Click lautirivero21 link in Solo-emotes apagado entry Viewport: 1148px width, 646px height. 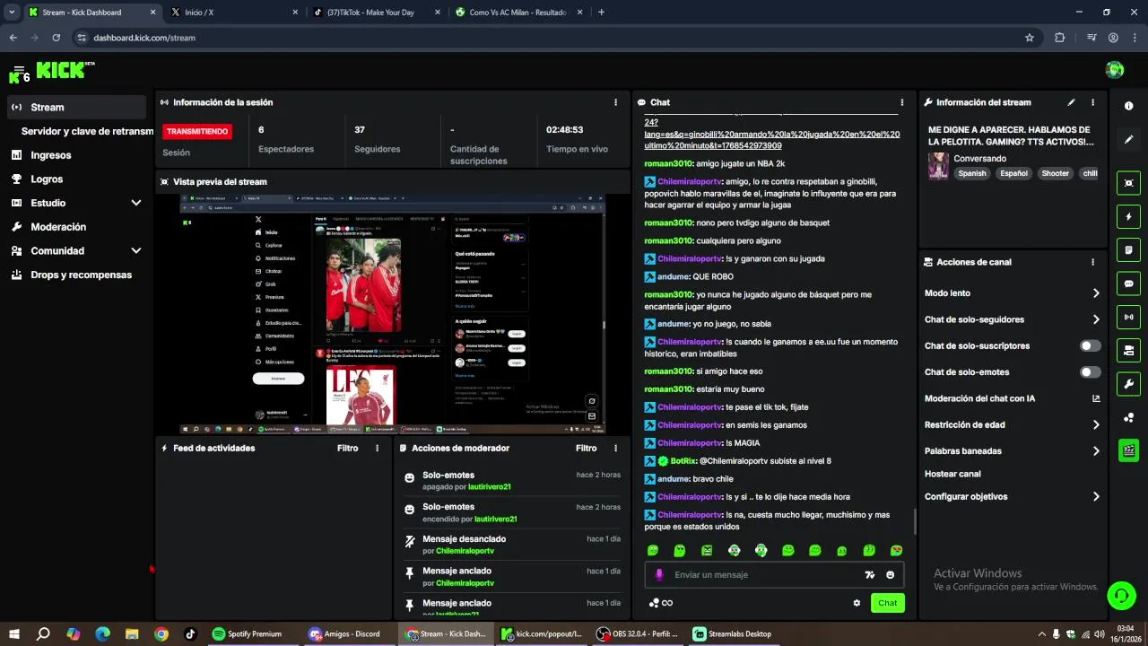[x=489, y=486]
